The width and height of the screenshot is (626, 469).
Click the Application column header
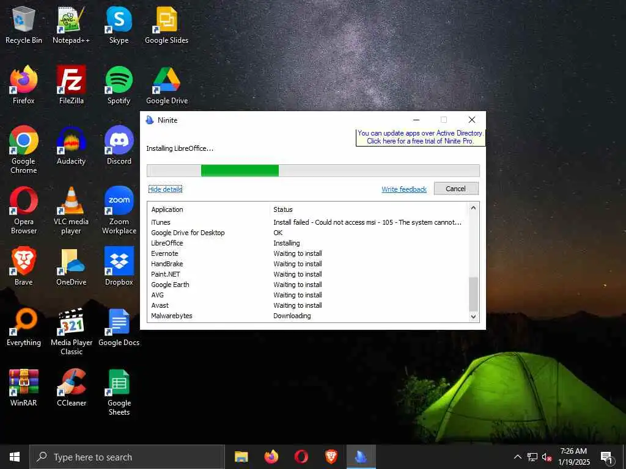coord(208,209)
